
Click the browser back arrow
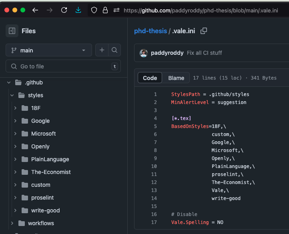35,10
